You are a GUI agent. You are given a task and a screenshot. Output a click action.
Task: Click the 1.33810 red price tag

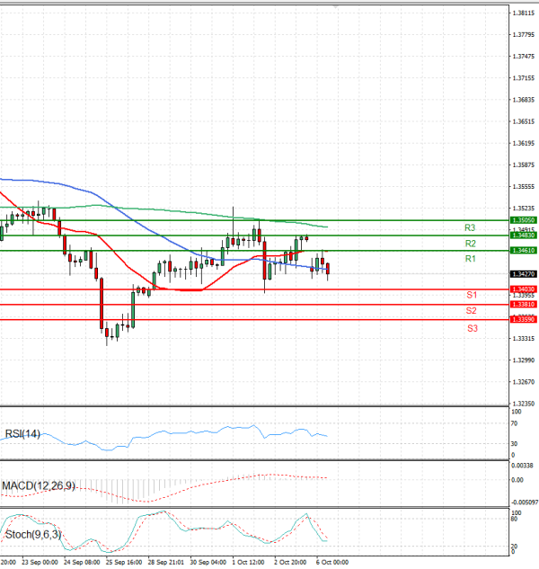coord(523,305)
